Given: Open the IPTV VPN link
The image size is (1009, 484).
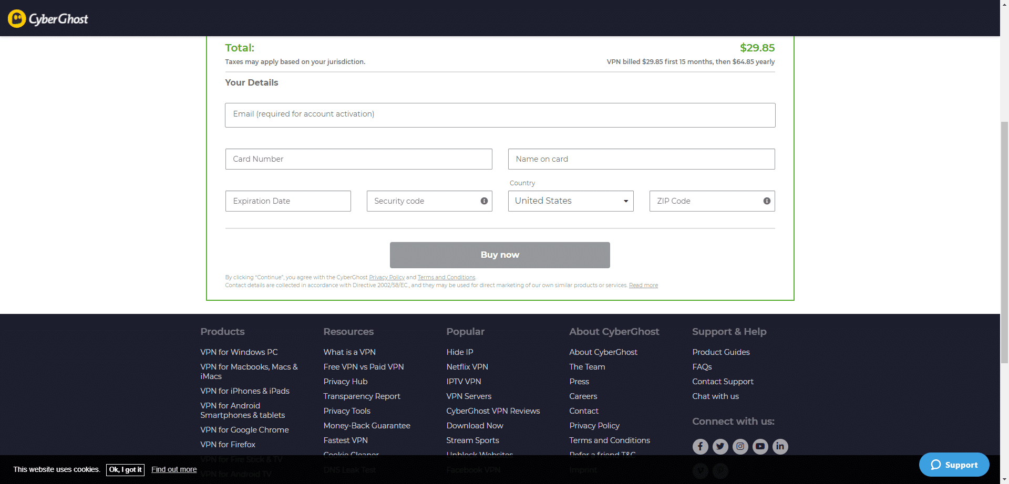Looking at the screenshot, I should click(x=464, y=382).
